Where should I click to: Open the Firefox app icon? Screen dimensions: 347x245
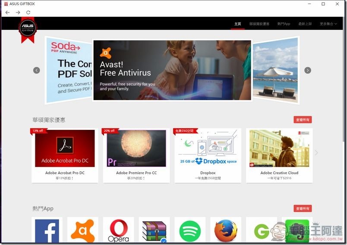(226, 231)
